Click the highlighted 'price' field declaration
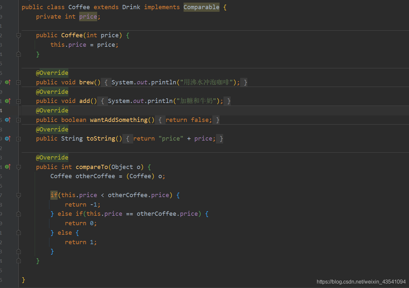The image size is (409, 288). click(88, 17)
